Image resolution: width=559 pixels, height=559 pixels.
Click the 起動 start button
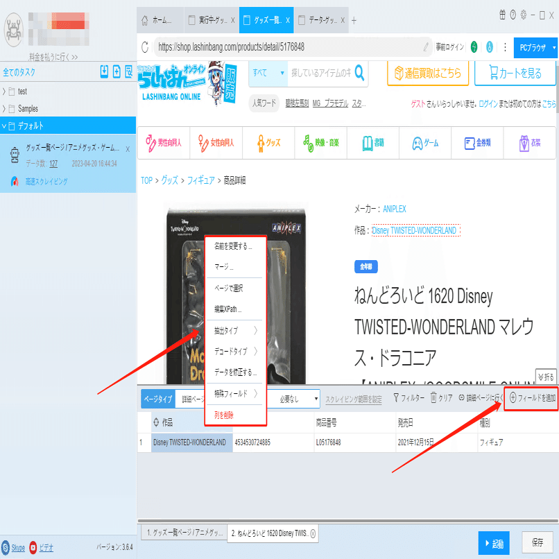tap(494, 543)
